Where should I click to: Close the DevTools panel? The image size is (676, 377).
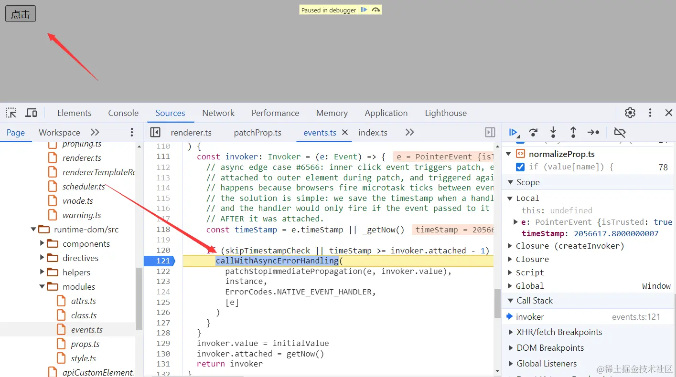click(669, 113)
